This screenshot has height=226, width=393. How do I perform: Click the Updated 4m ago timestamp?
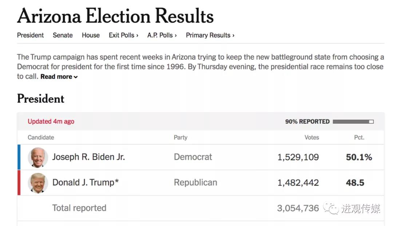(51, 122)
